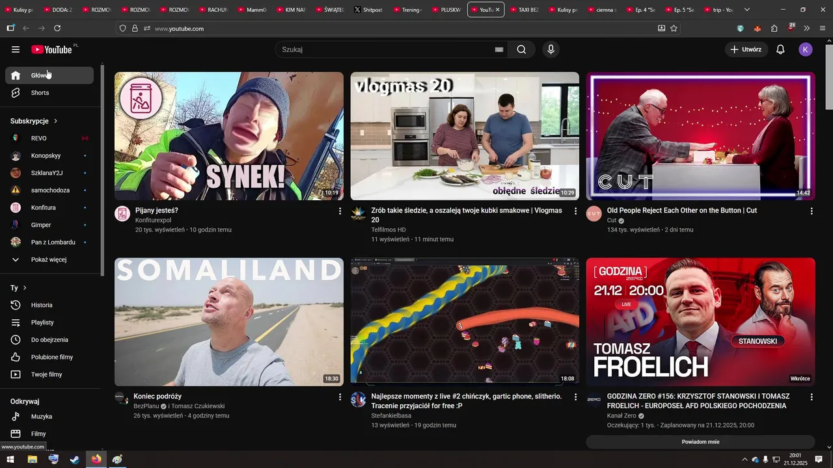Switch to the TAXI BEZ browser tab
This screenshot has height=468, width=833.
coord(525,10)
